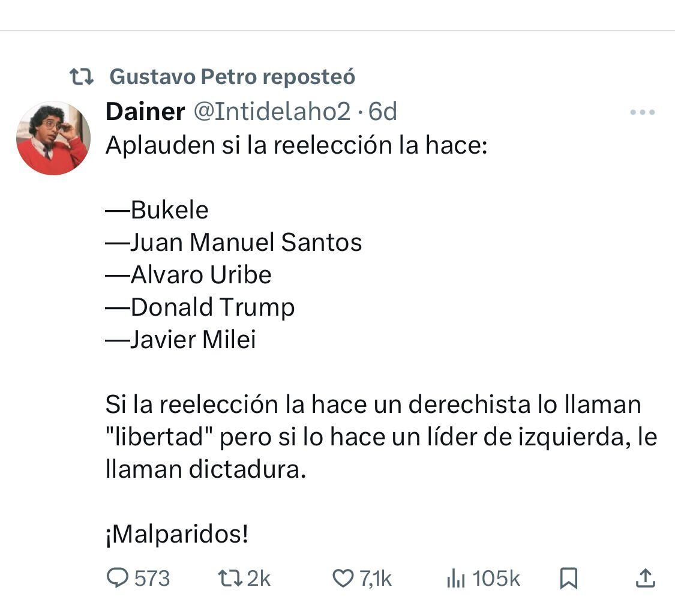
Task: Click the repost icon with 2k count
Action: click(x=230, y=578)
